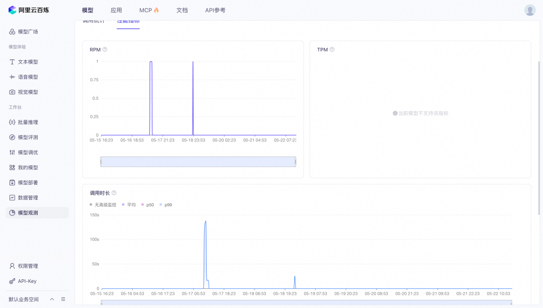Open the 文档 top navigation link
Screen dimensions: 543x308
[x=182, y=10]
